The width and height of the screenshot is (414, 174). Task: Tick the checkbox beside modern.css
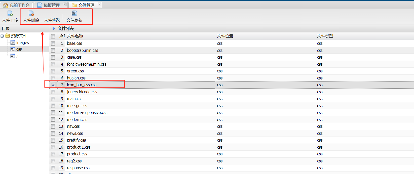53,120
